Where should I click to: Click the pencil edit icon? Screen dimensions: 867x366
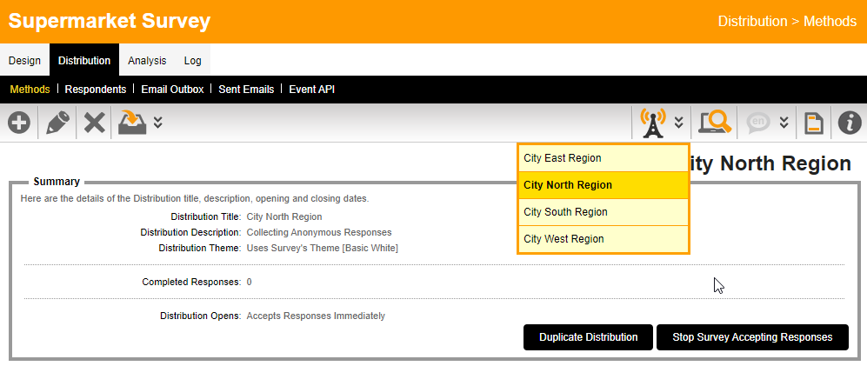(x=57, y=123)
